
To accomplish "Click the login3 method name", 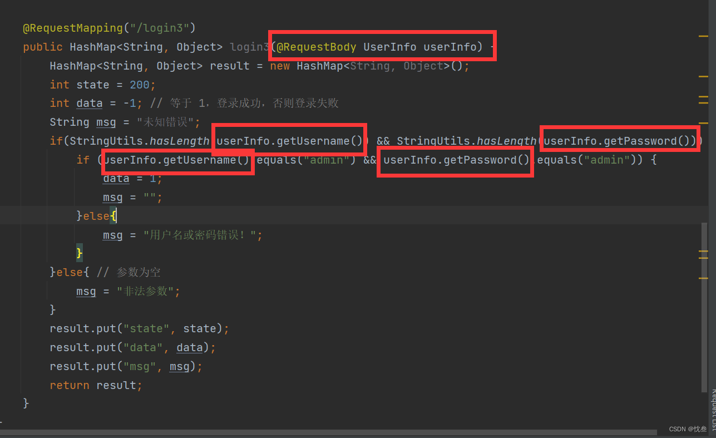I will (x=250, y=47).
